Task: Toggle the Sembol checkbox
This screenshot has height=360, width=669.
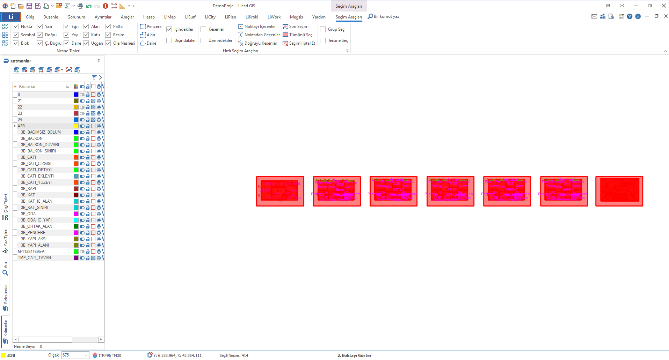Action: [x=16, y=35]
